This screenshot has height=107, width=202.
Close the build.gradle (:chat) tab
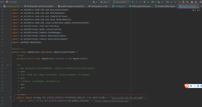[x=109, y=6]
